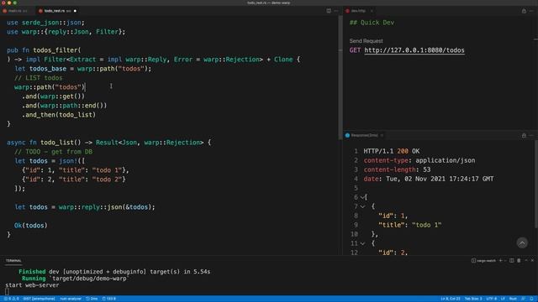Close the dev.http tab
The height and width of the screenshot is (302, 538).
[x=372, y=11]
